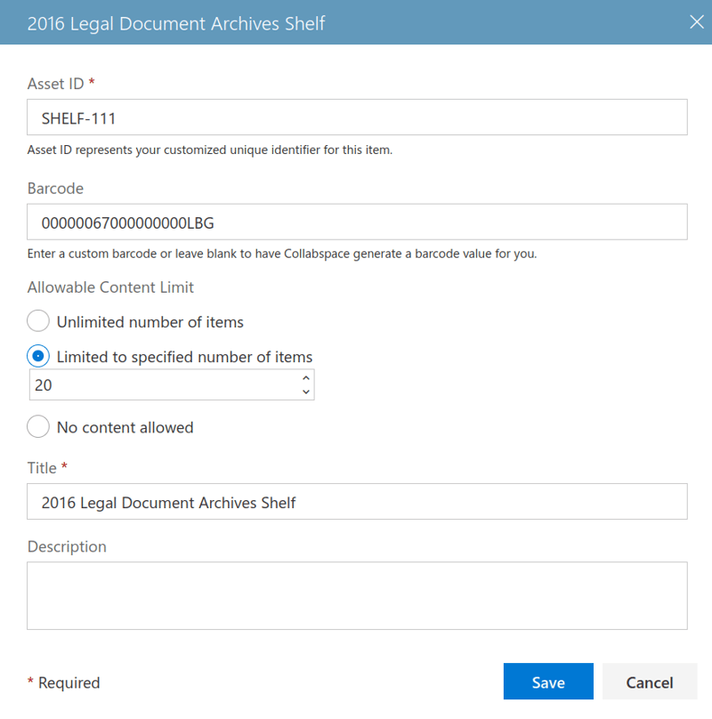Cancel editing the shelf
The width and height of the screenshot is (712, 719).
650,682
